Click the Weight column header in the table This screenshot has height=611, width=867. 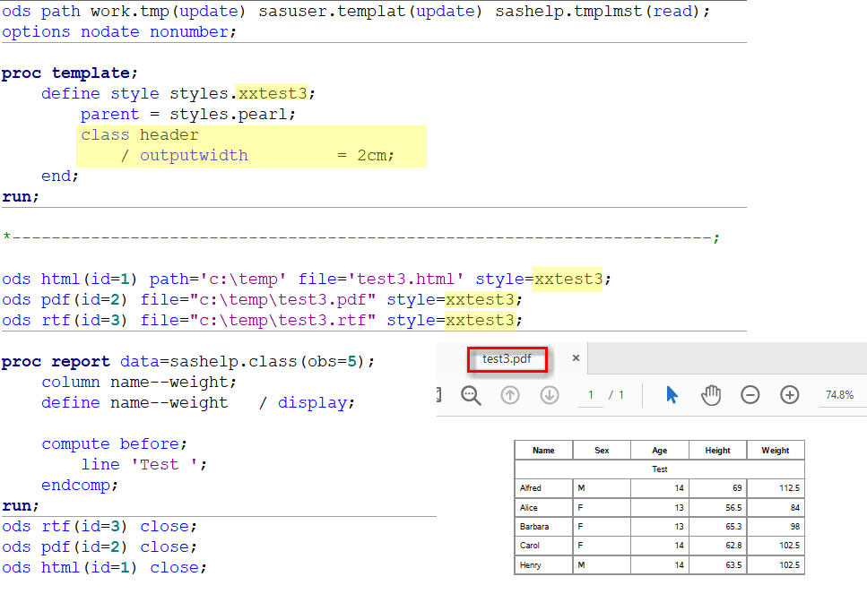tap(776, 450)
